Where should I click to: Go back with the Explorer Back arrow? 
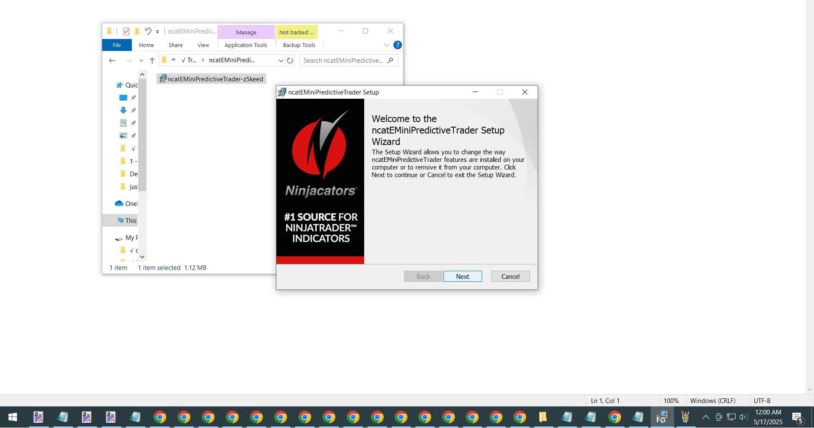coord(112,61)
